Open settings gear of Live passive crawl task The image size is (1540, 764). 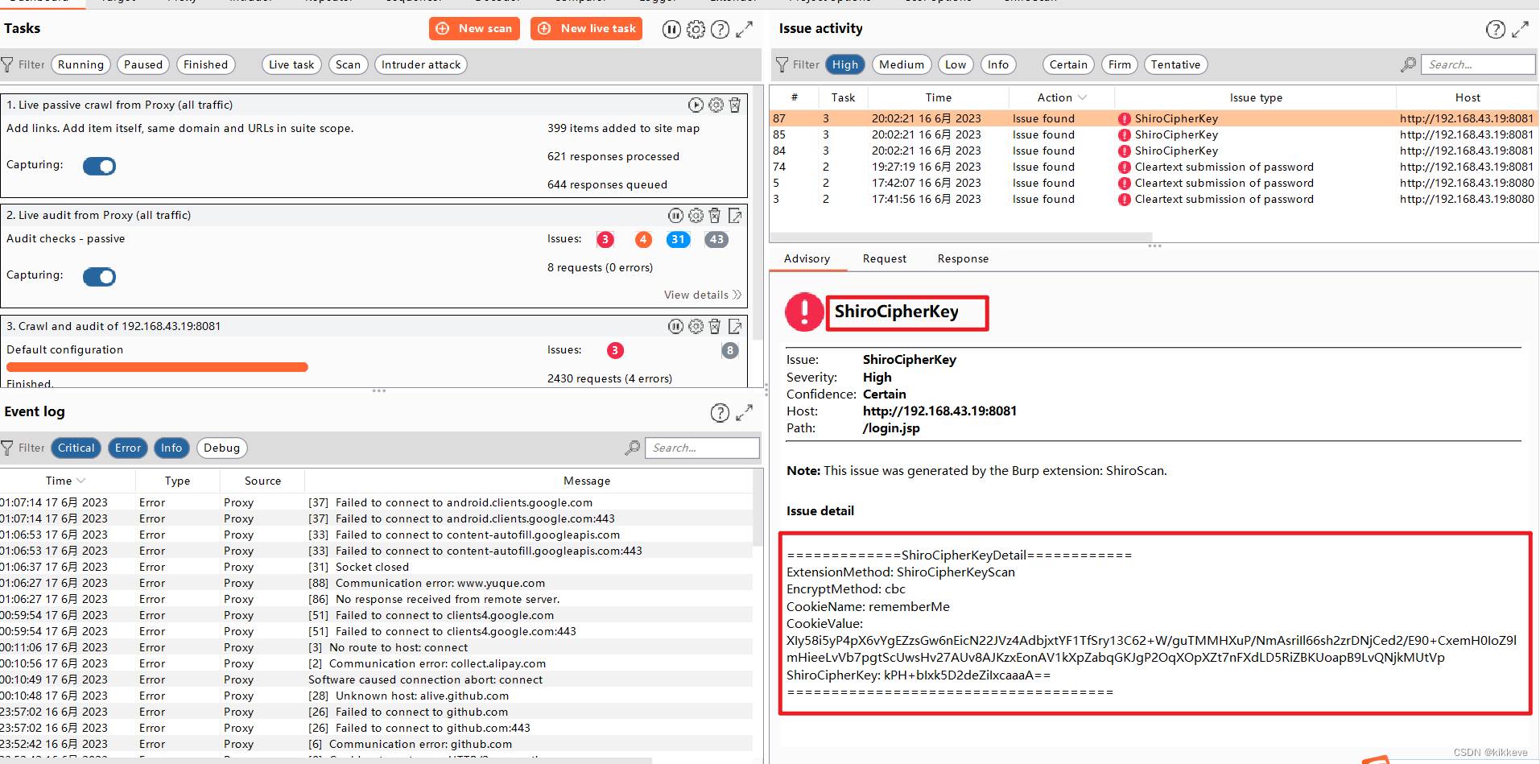[716, 105]
